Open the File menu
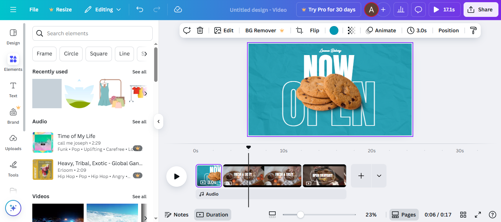The image size is (501, 222). click(33, 9)
